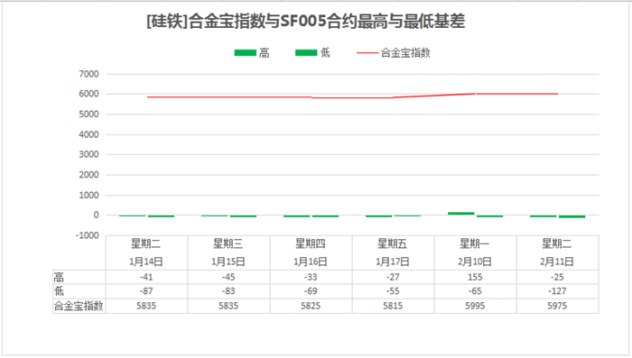Select the green 高 legend swatch
The height and width of the screenshot is (358, 632).
pyautogui.click(x=245, y=53)
